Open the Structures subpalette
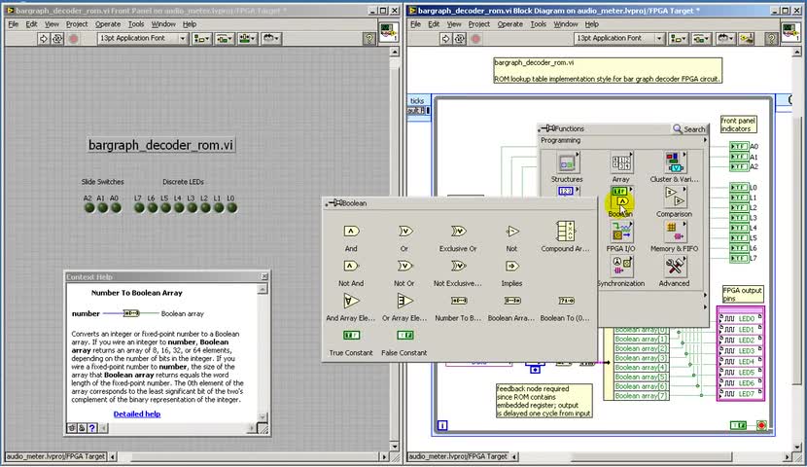This screenshot has width=807, height=467. pyautogui.click(x=567, y=163)
